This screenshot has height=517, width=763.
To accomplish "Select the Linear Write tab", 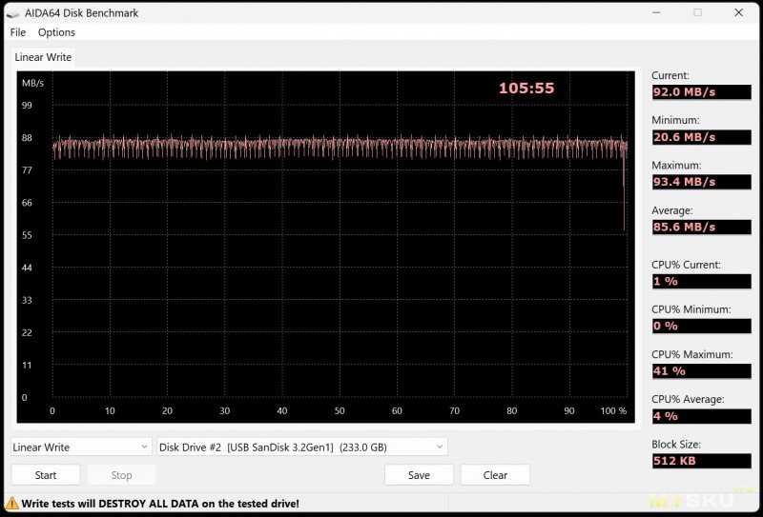I will [x=43, y=57].
